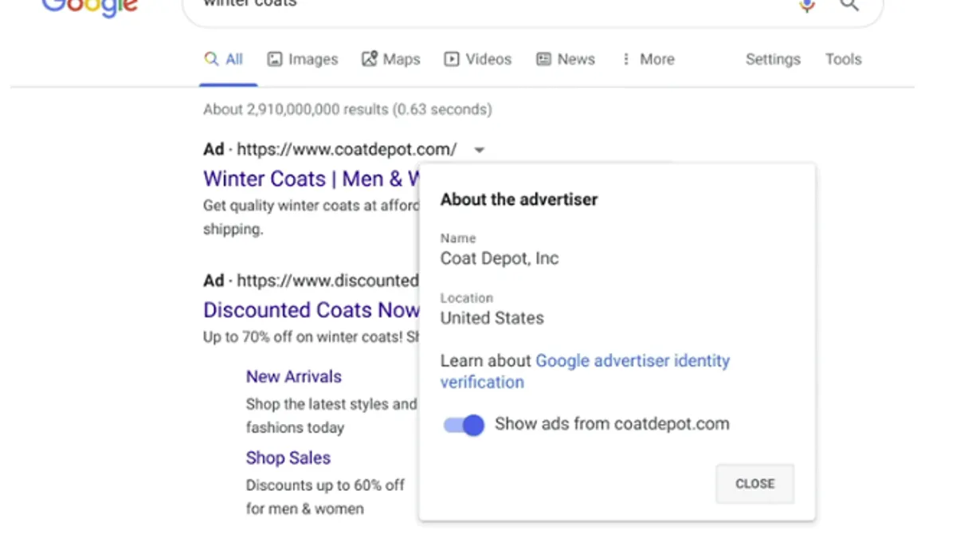Click the 'About the advertiser' heading
The image size is (956, 538).
point(519,199)
